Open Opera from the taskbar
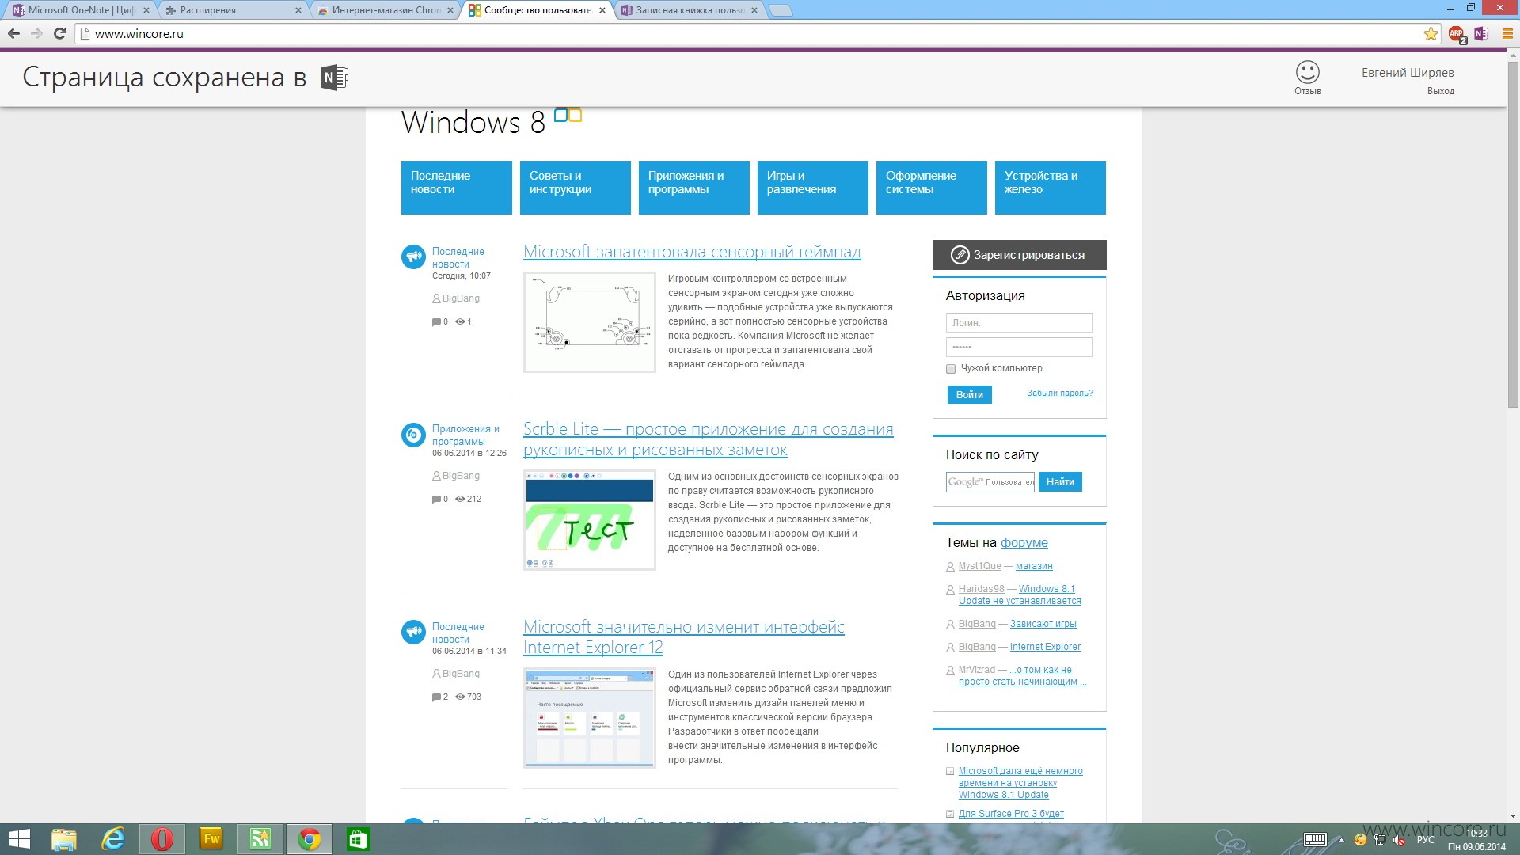 (162, 839)
